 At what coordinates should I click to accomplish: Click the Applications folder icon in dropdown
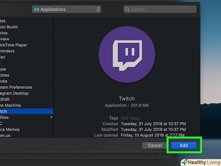coord(36,9)
